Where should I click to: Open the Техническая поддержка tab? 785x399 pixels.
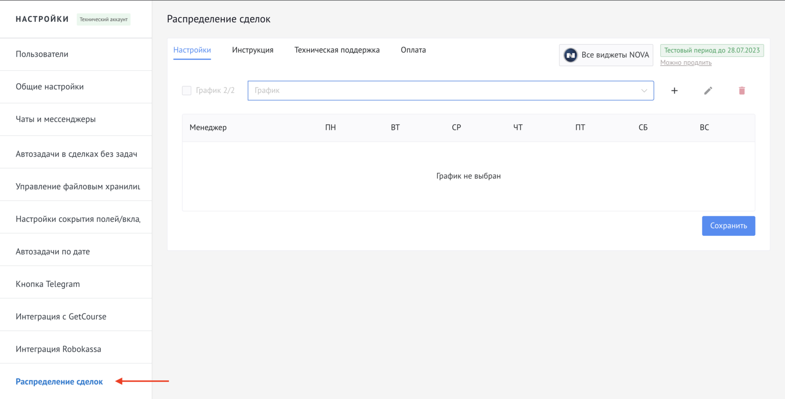tap(337, 50)
